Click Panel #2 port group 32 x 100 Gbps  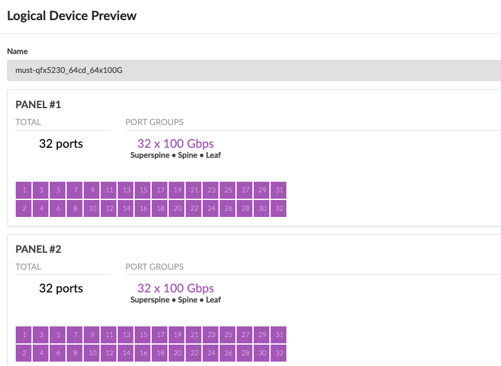(175, 289)
